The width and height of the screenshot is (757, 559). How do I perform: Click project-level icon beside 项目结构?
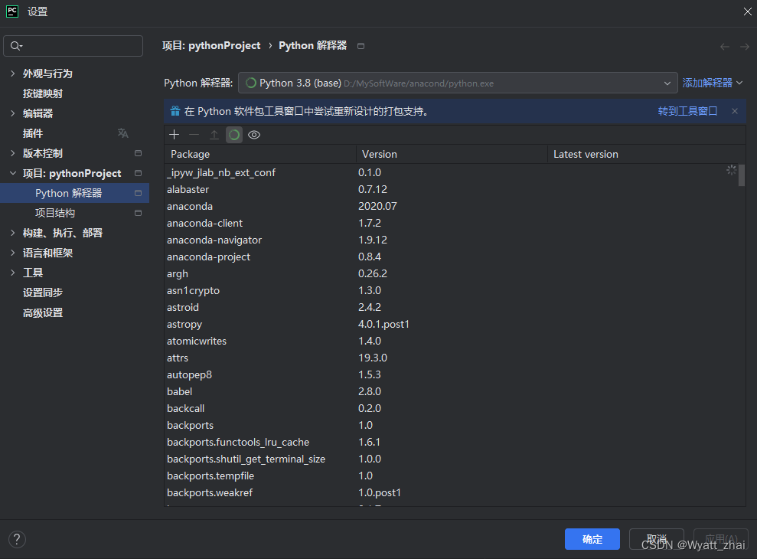(138, 213)
